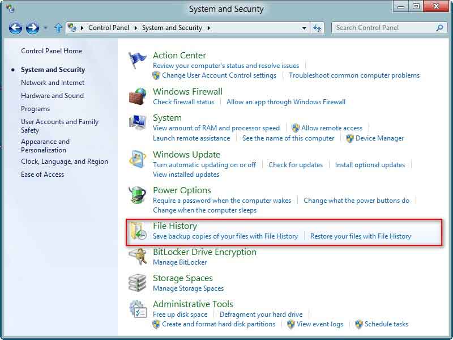The width and height of the screenshot is (453, 340).
Task: Open Clock, Language, and Region
Action: (x=65, y=161)
